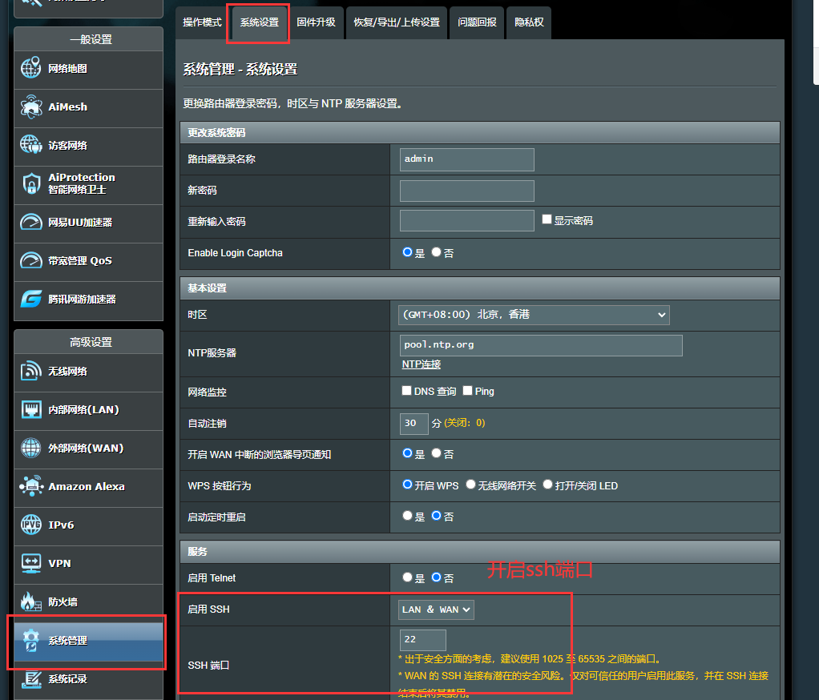Open AiProtection shield icon
819x700 pixels.
tap(31, 183)
